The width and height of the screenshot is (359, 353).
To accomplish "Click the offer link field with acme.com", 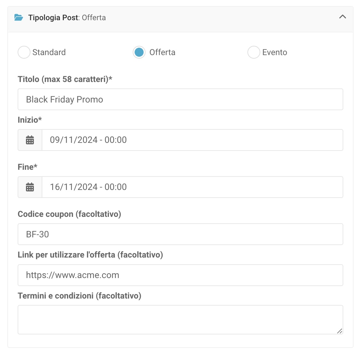I will (x=180, y=275).
